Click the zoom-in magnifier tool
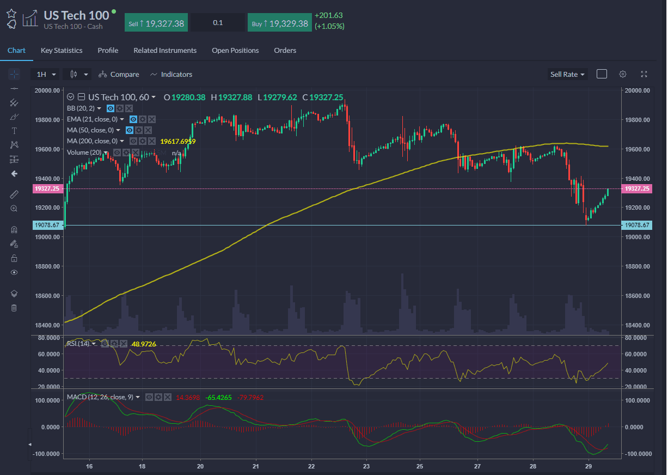668x475 pixels. [x=14, y=208]
